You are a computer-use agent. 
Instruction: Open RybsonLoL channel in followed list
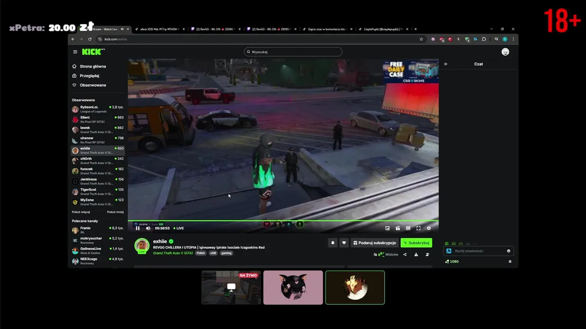click(x=98, y=109)
